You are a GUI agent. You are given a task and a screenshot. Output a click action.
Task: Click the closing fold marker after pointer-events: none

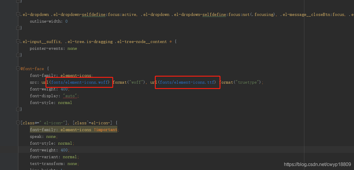pos(18,55)
